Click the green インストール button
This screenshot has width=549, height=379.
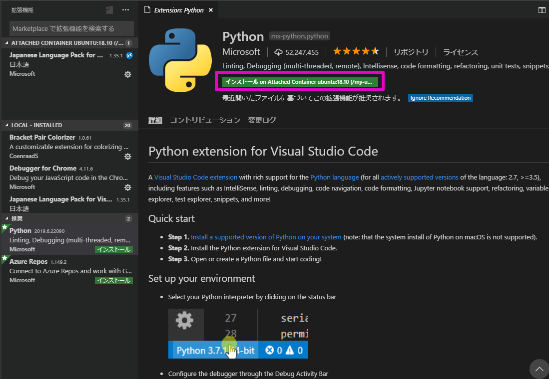299,81
